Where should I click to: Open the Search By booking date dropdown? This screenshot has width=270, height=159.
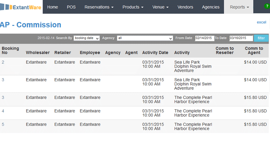click(87, 38)
